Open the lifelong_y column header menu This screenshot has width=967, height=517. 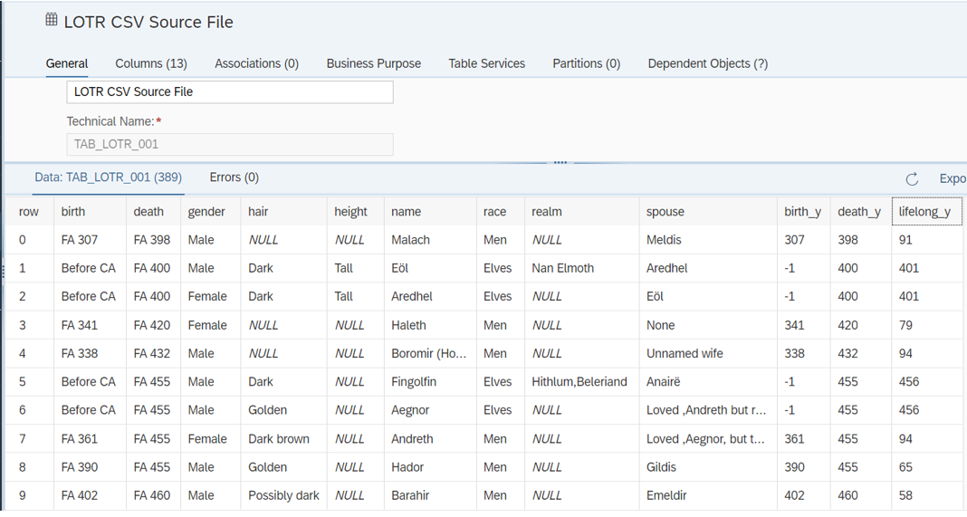[925, 212]
